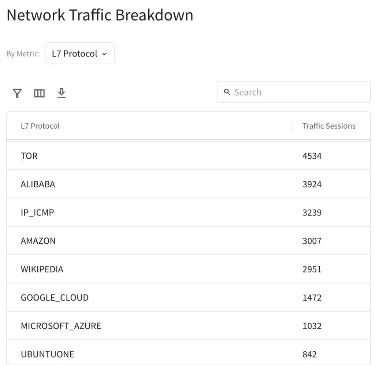
Task: Click the 3007 sessions value for AMAZON
Action: (312, 241)
